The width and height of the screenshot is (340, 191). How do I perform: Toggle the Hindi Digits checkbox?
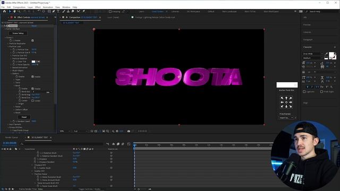point(321,92)
